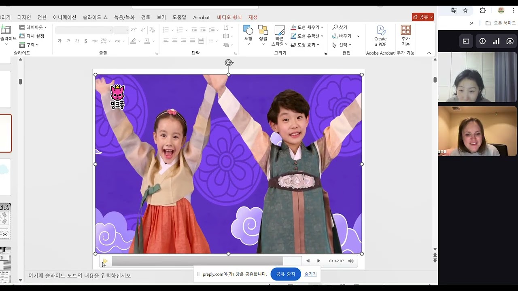Image resolution: width=518 pixels, height=291 pixels.
Task: Click the video timestamp 01:42.07
Action: pyautogui.click(x=336, y=261)
